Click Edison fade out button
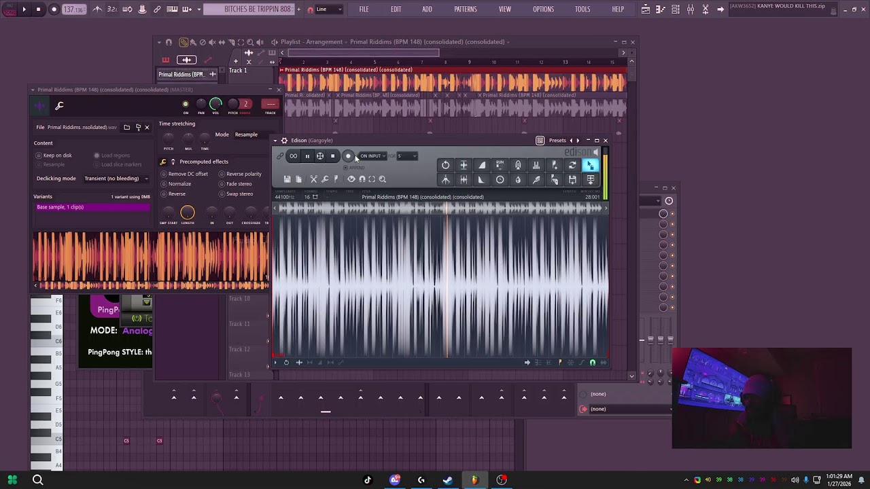 [482, 179]
